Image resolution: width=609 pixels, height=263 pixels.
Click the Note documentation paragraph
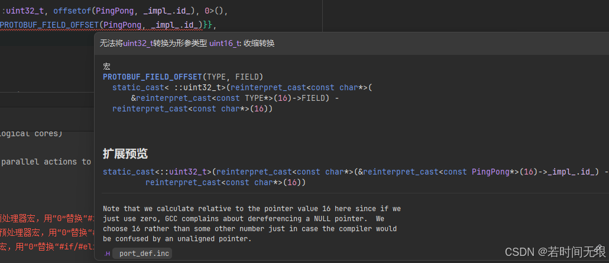pyautogui.click(x=251, y=224)
